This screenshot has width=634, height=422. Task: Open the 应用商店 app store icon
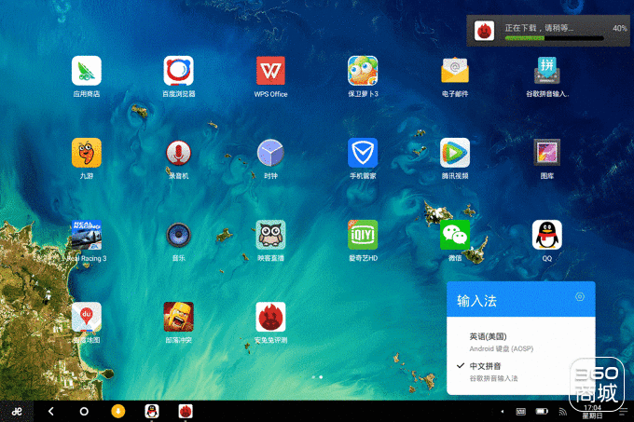pyautogui.click(x=86, y=71)
